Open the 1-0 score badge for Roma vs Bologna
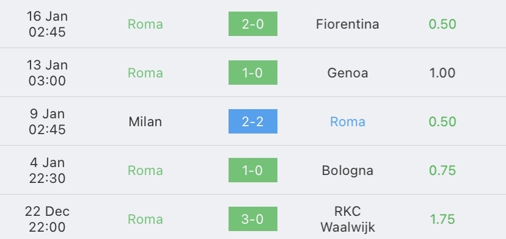Viewport: 506px width, 239px height. click(x=252, y=170)
